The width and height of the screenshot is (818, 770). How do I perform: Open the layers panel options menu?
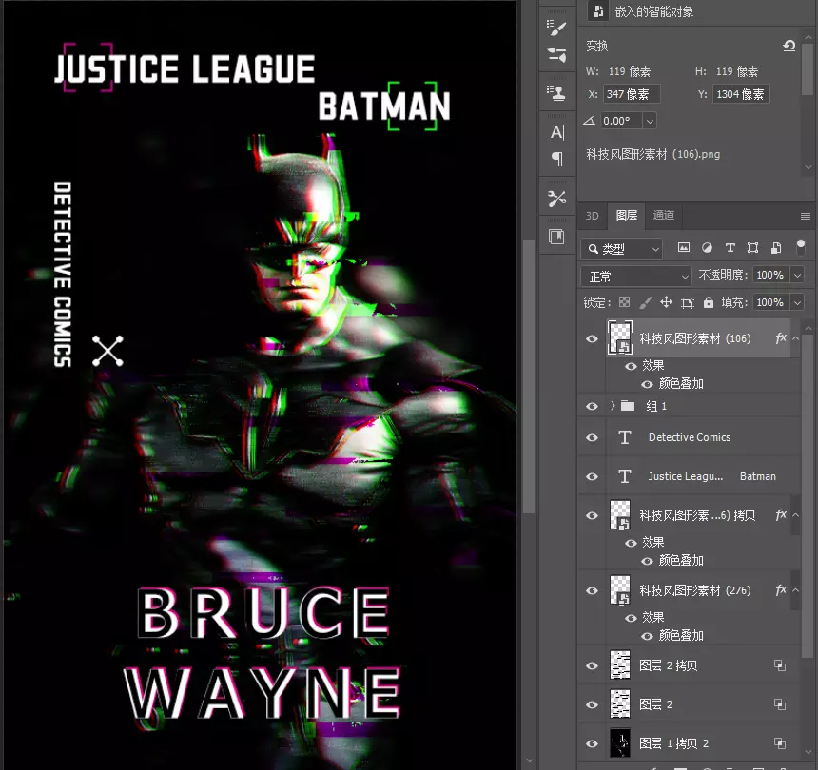805,216
